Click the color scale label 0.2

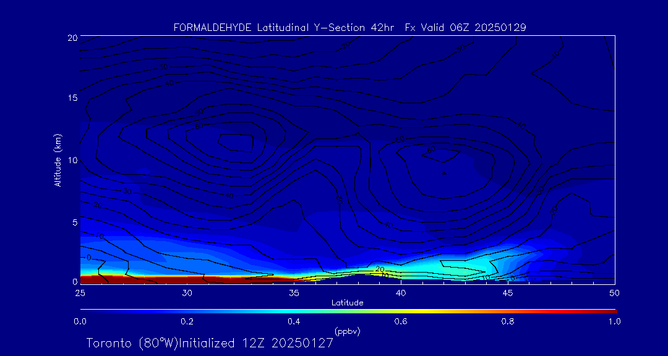187,321
